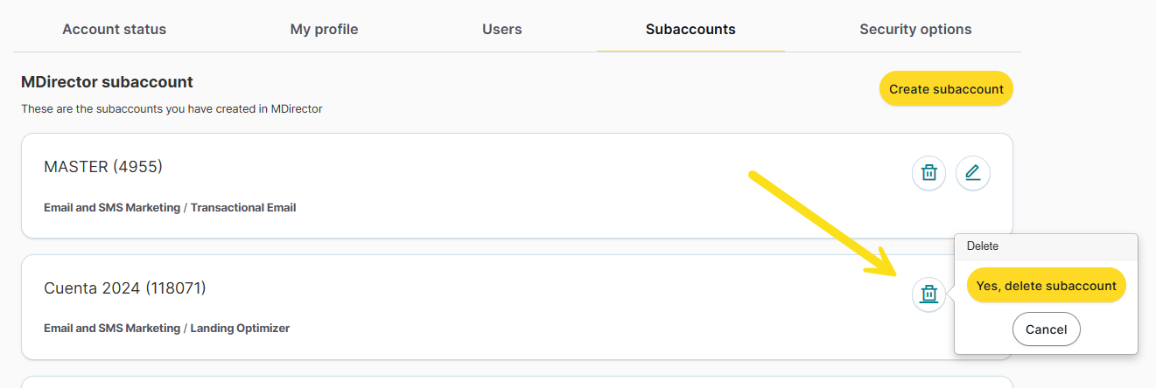
Task: Confirm with Yes, delete subaccount
Action: coord(1046,286)
